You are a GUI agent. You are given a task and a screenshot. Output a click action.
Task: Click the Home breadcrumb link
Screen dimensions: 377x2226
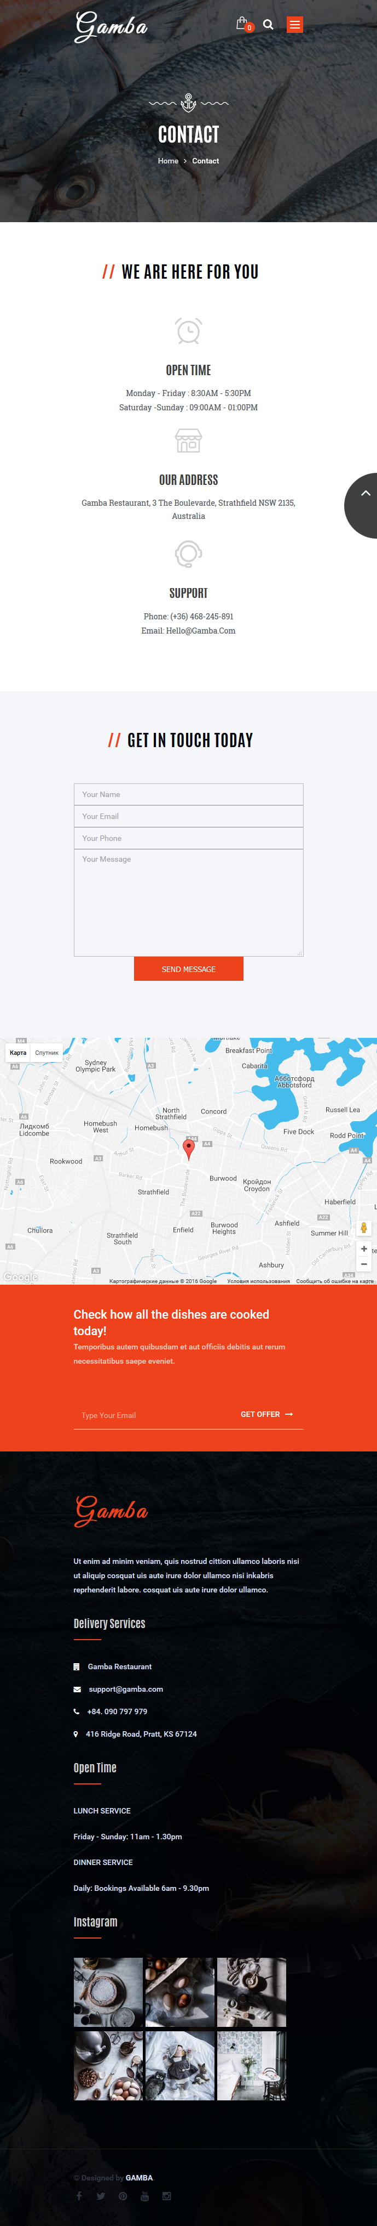pyautogui.click(x=168, y=161)
